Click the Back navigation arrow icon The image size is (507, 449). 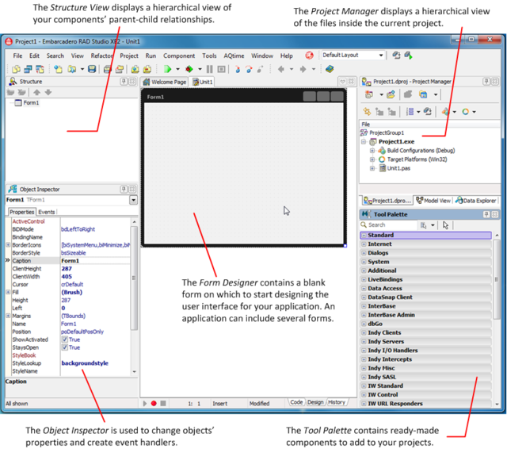pyautogui.click(x=281, y=69)
